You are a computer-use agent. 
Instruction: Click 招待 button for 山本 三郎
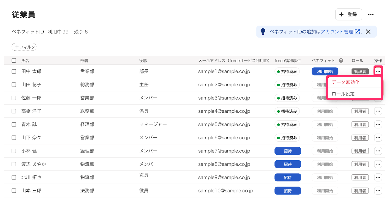click(288, 191)
